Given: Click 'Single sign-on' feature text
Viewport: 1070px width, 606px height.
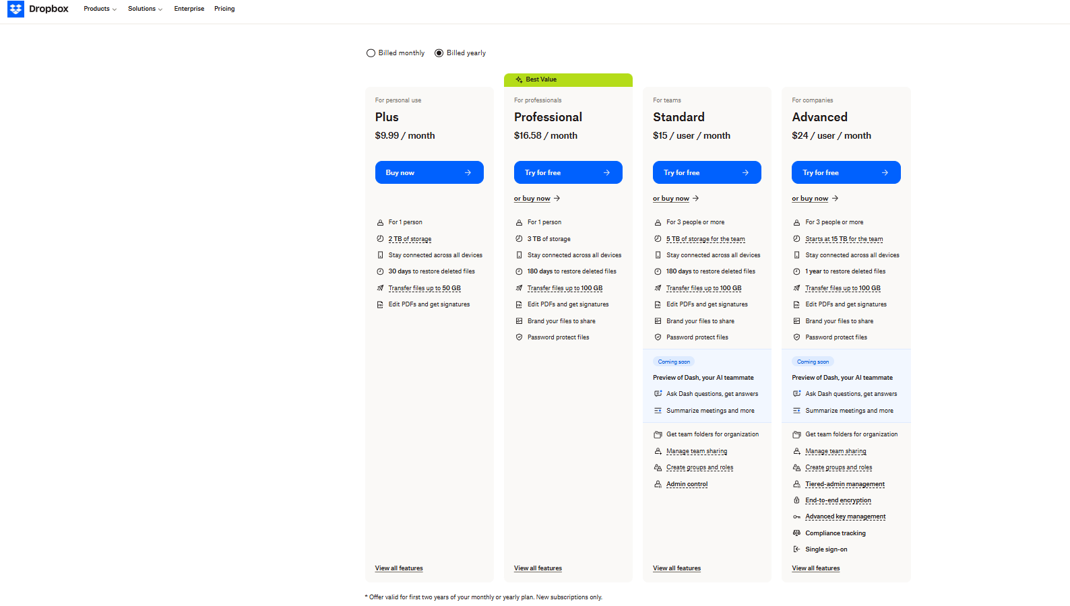Looking at the screenshot, I should pyautogui.click(x=826, y=549).
